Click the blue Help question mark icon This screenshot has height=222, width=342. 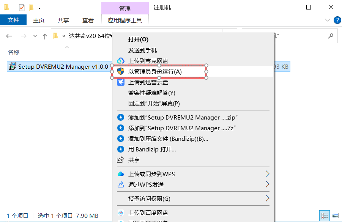click(x=337, y=20)
